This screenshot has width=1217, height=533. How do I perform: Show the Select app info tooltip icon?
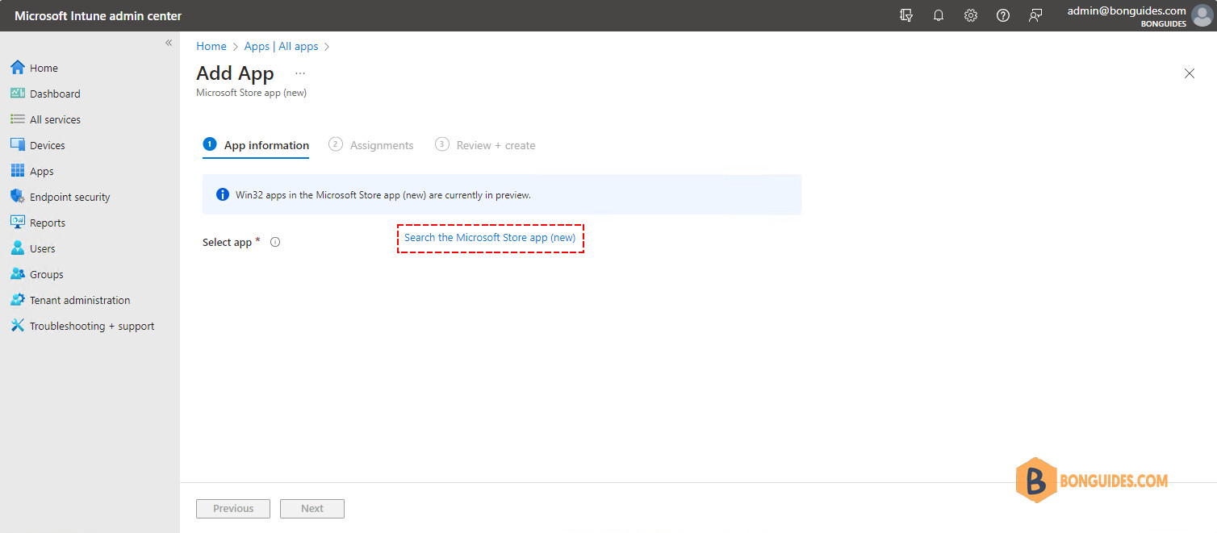[x=275, y=242]
